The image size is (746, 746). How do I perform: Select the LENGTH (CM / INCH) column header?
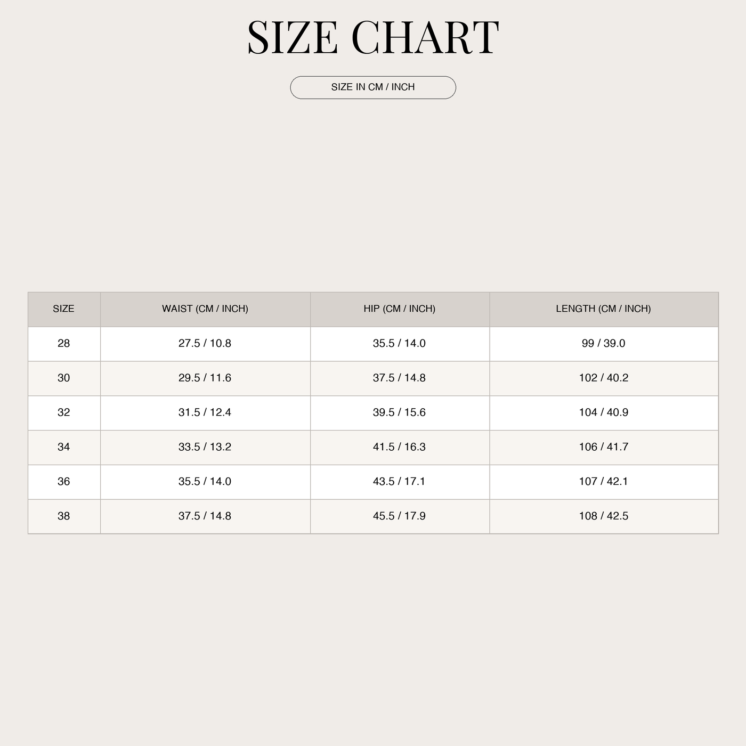click(x=604, y=309)
